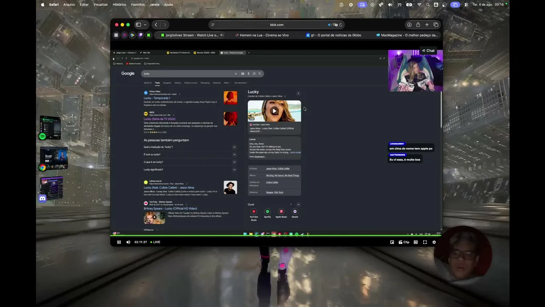Open Safari tab group dropdown arrow
The height and width of the screenshot is (307, 545).
(x=145, y=25)
